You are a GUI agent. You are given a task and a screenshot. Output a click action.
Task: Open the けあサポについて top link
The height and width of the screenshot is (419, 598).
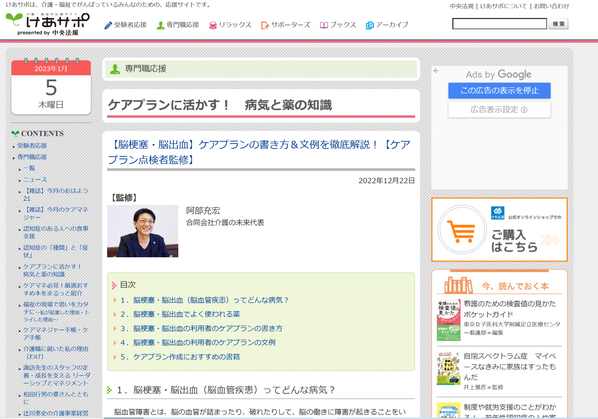point(503,6)
